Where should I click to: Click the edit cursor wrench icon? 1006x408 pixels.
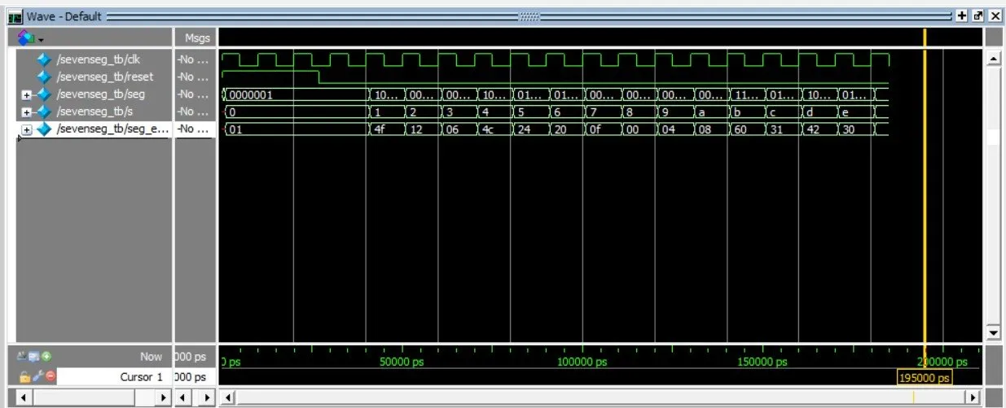(x=37, y=376)
